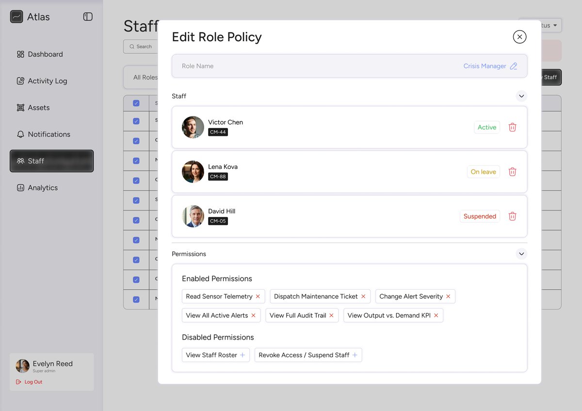Open the Analytics section
Viewport: 582px width, 411px height.
(42, 187)
